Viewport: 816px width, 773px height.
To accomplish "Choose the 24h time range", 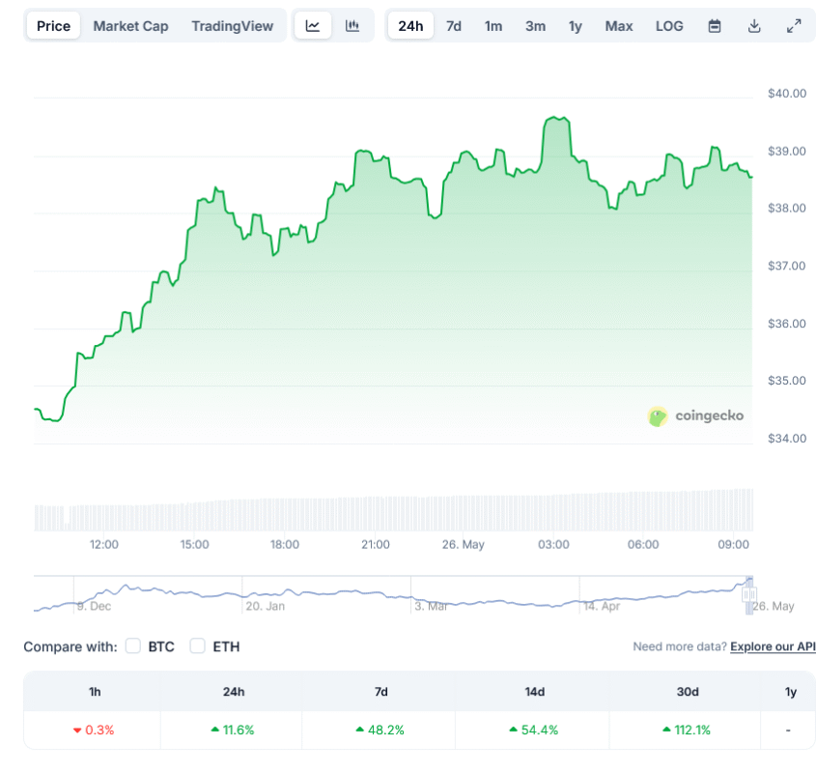I will (410, 26).
